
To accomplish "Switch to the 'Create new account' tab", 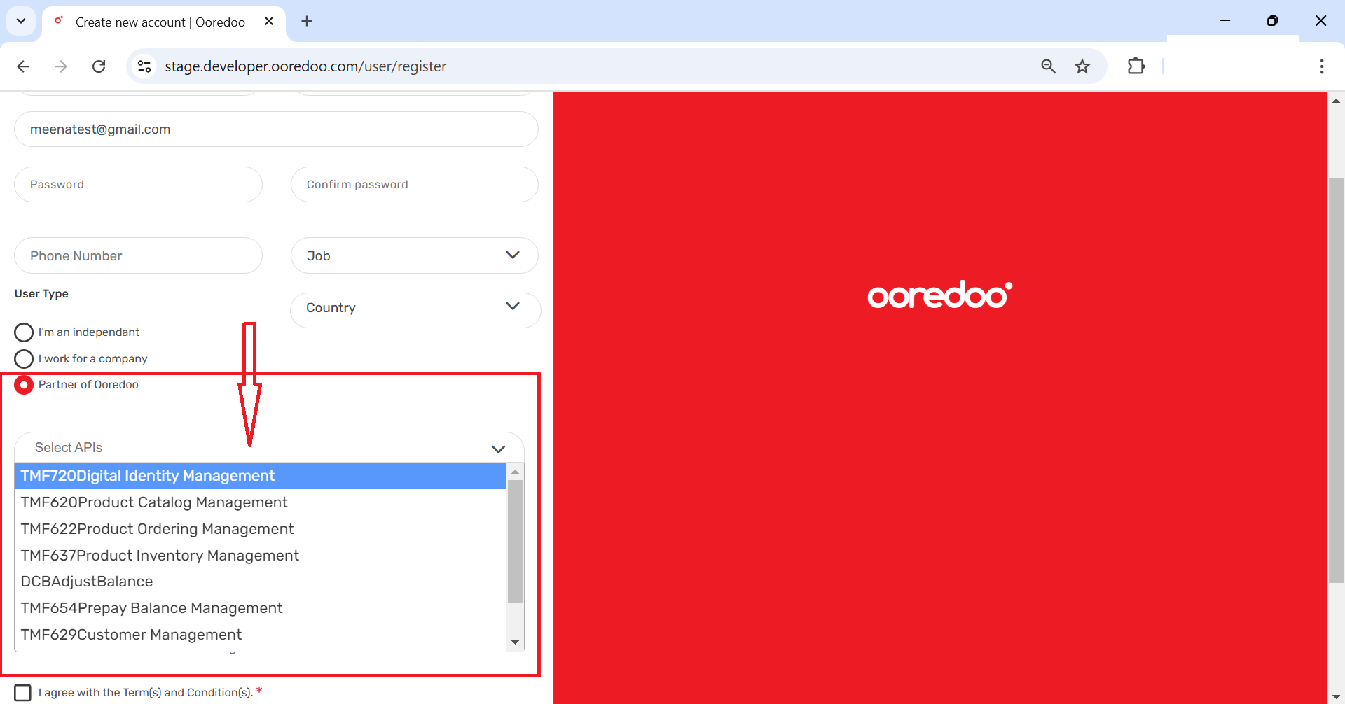I will point(160,22).
